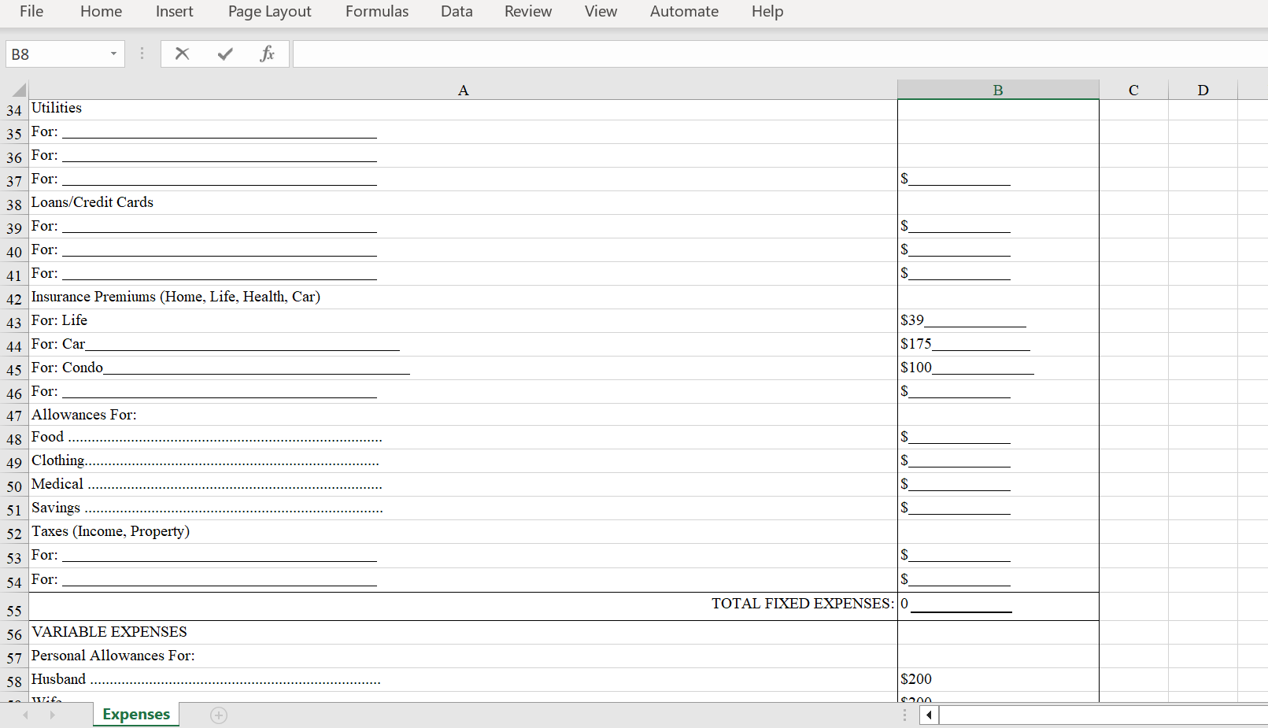
Task: Select the $175 amount cell
Action: tap(998, 345)
